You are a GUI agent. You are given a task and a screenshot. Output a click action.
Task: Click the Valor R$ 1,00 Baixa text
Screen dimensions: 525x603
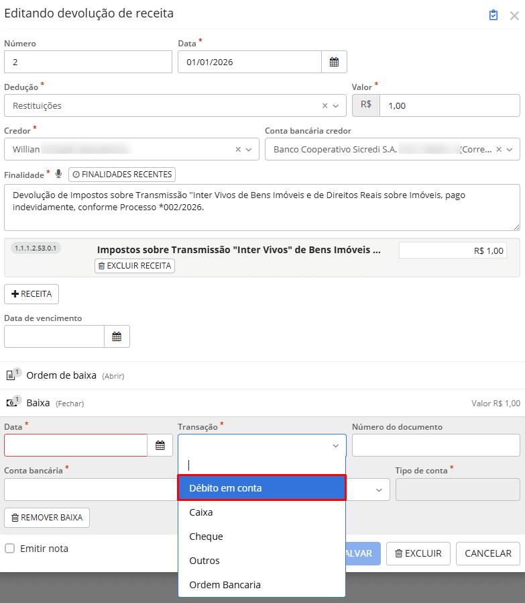point(495,404)
